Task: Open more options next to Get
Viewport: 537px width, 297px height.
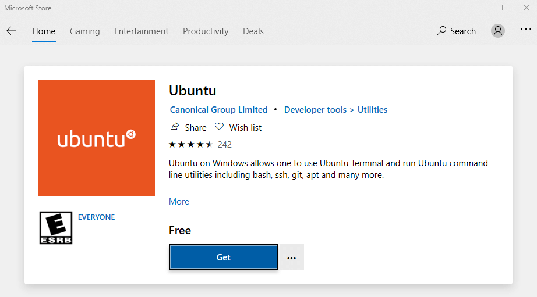Action: (x=292, y=257)
